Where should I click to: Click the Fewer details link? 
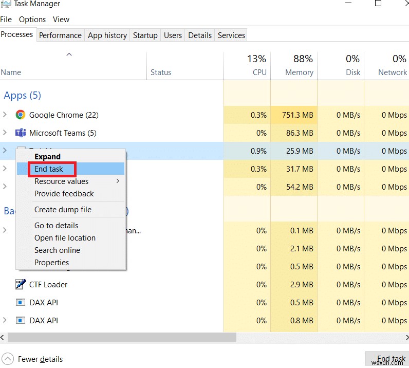[40, 359]
